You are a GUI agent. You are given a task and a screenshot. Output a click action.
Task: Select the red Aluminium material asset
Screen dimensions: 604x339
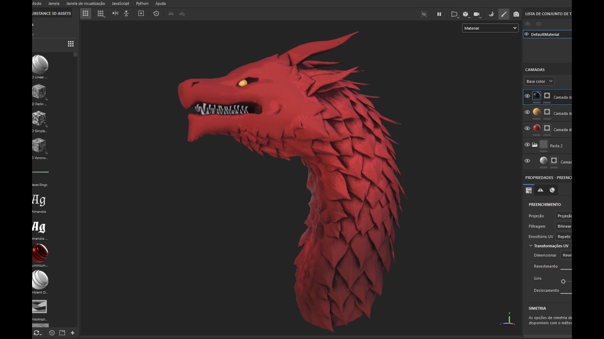40,253
